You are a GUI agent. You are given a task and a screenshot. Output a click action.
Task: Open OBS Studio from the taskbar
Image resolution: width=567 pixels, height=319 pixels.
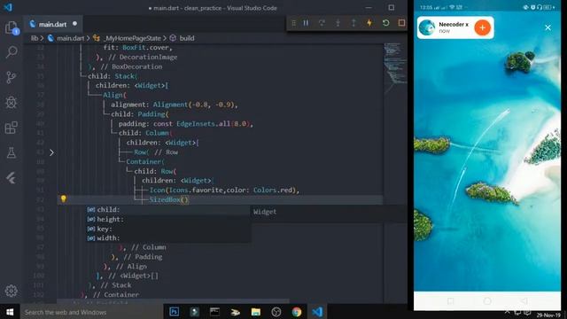[276, 312]
